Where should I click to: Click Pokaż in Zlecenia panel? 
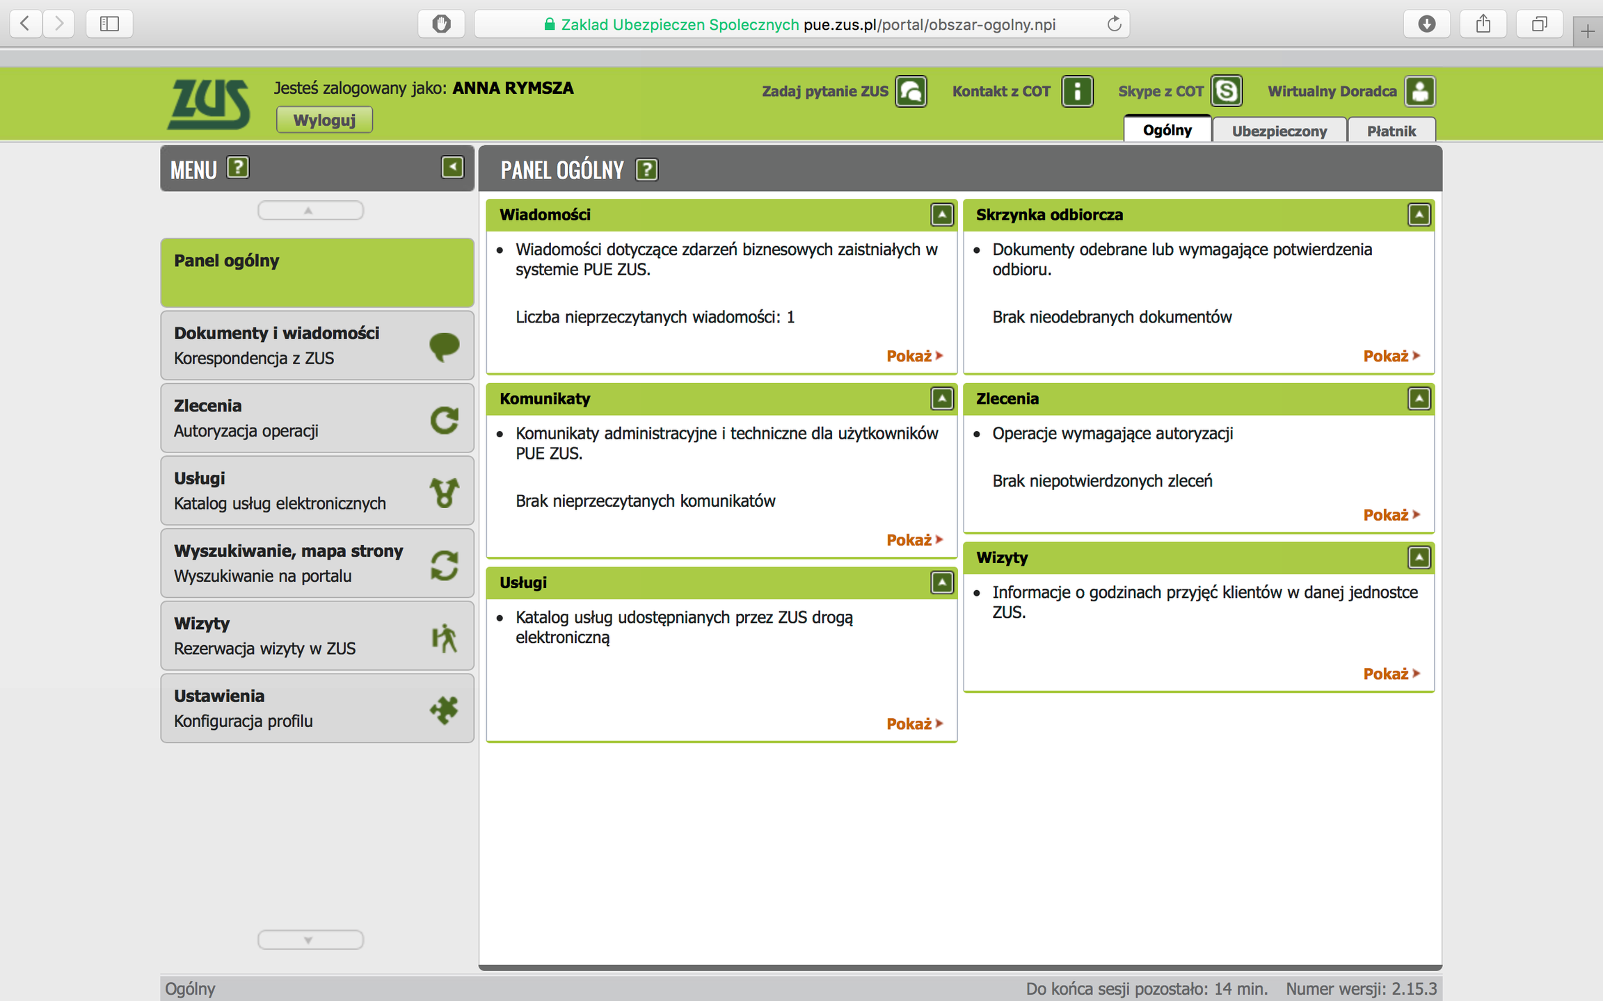click(1391, 515)
